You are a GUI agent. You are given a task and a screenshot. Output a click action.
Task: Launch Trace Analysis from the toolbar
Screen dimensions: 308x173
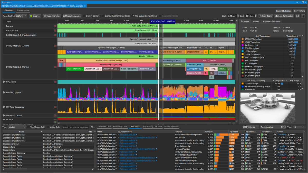tap(52, 16)
